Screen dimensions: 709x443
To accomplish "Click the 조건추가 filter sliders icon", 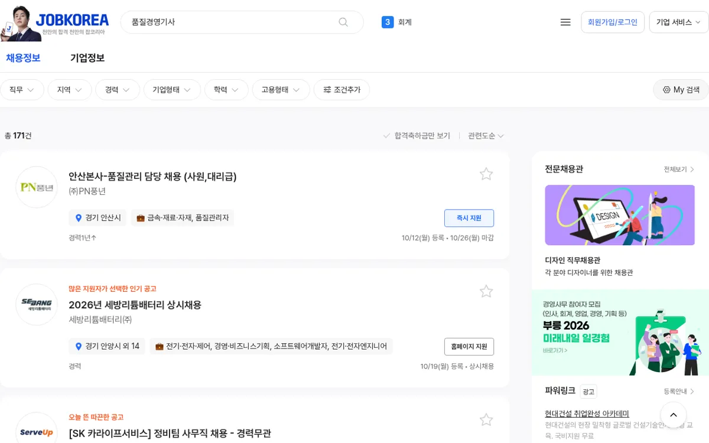I will [327, 90].
